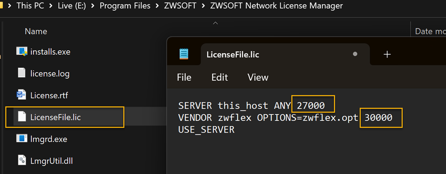Add a new Notepad tab
This screenshot has height=174, width=446.
coord(387,54)
